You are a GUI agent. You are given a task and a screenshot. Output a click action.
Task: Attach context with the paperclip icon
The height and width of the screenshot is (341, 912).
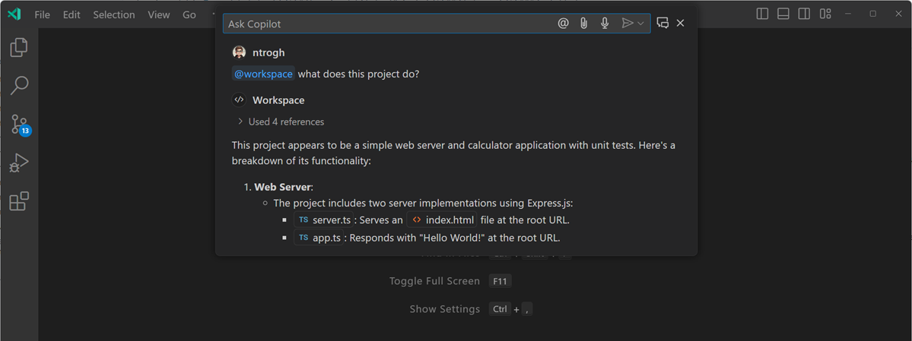583,24
